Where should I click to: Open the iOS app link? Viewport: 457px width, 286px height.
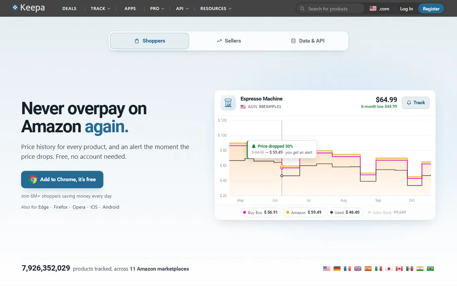[94, 207]
